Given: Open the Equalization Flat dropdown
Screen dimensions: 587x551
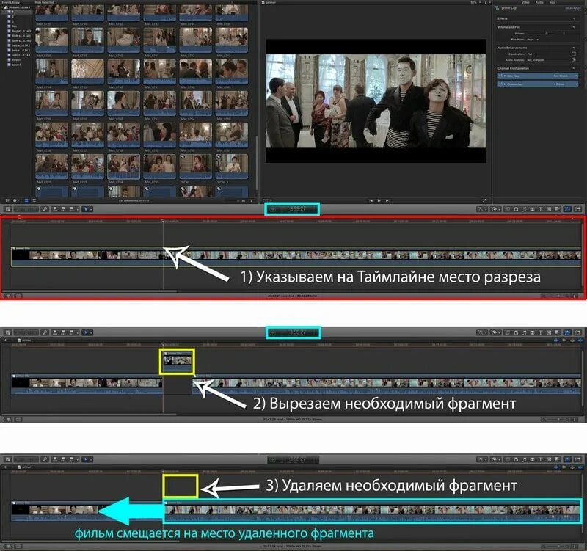Looking at the screenshot, I should click(x=532, y=54).
